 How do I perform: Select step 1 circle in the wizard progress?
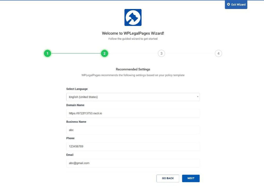click(x=47, y=53)
